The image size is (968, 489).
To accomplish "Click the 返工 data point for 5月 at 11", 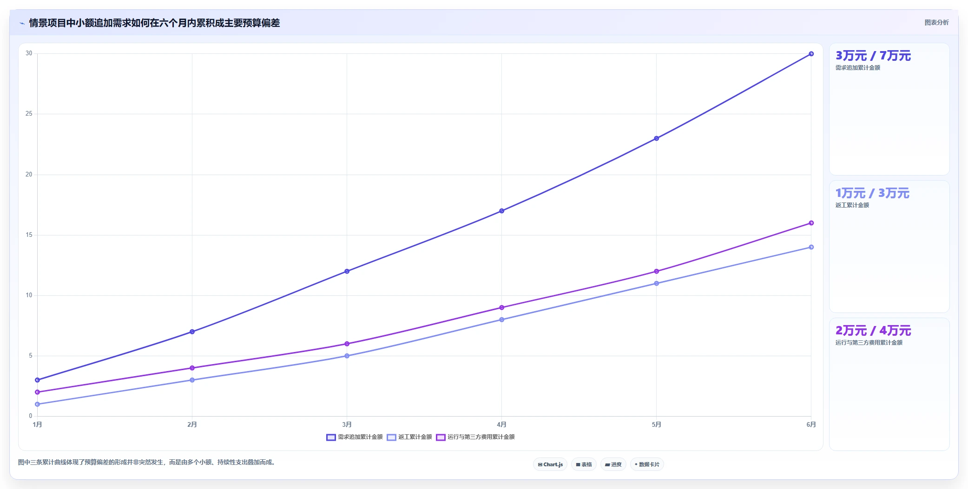I will click(x=656, y=283).
